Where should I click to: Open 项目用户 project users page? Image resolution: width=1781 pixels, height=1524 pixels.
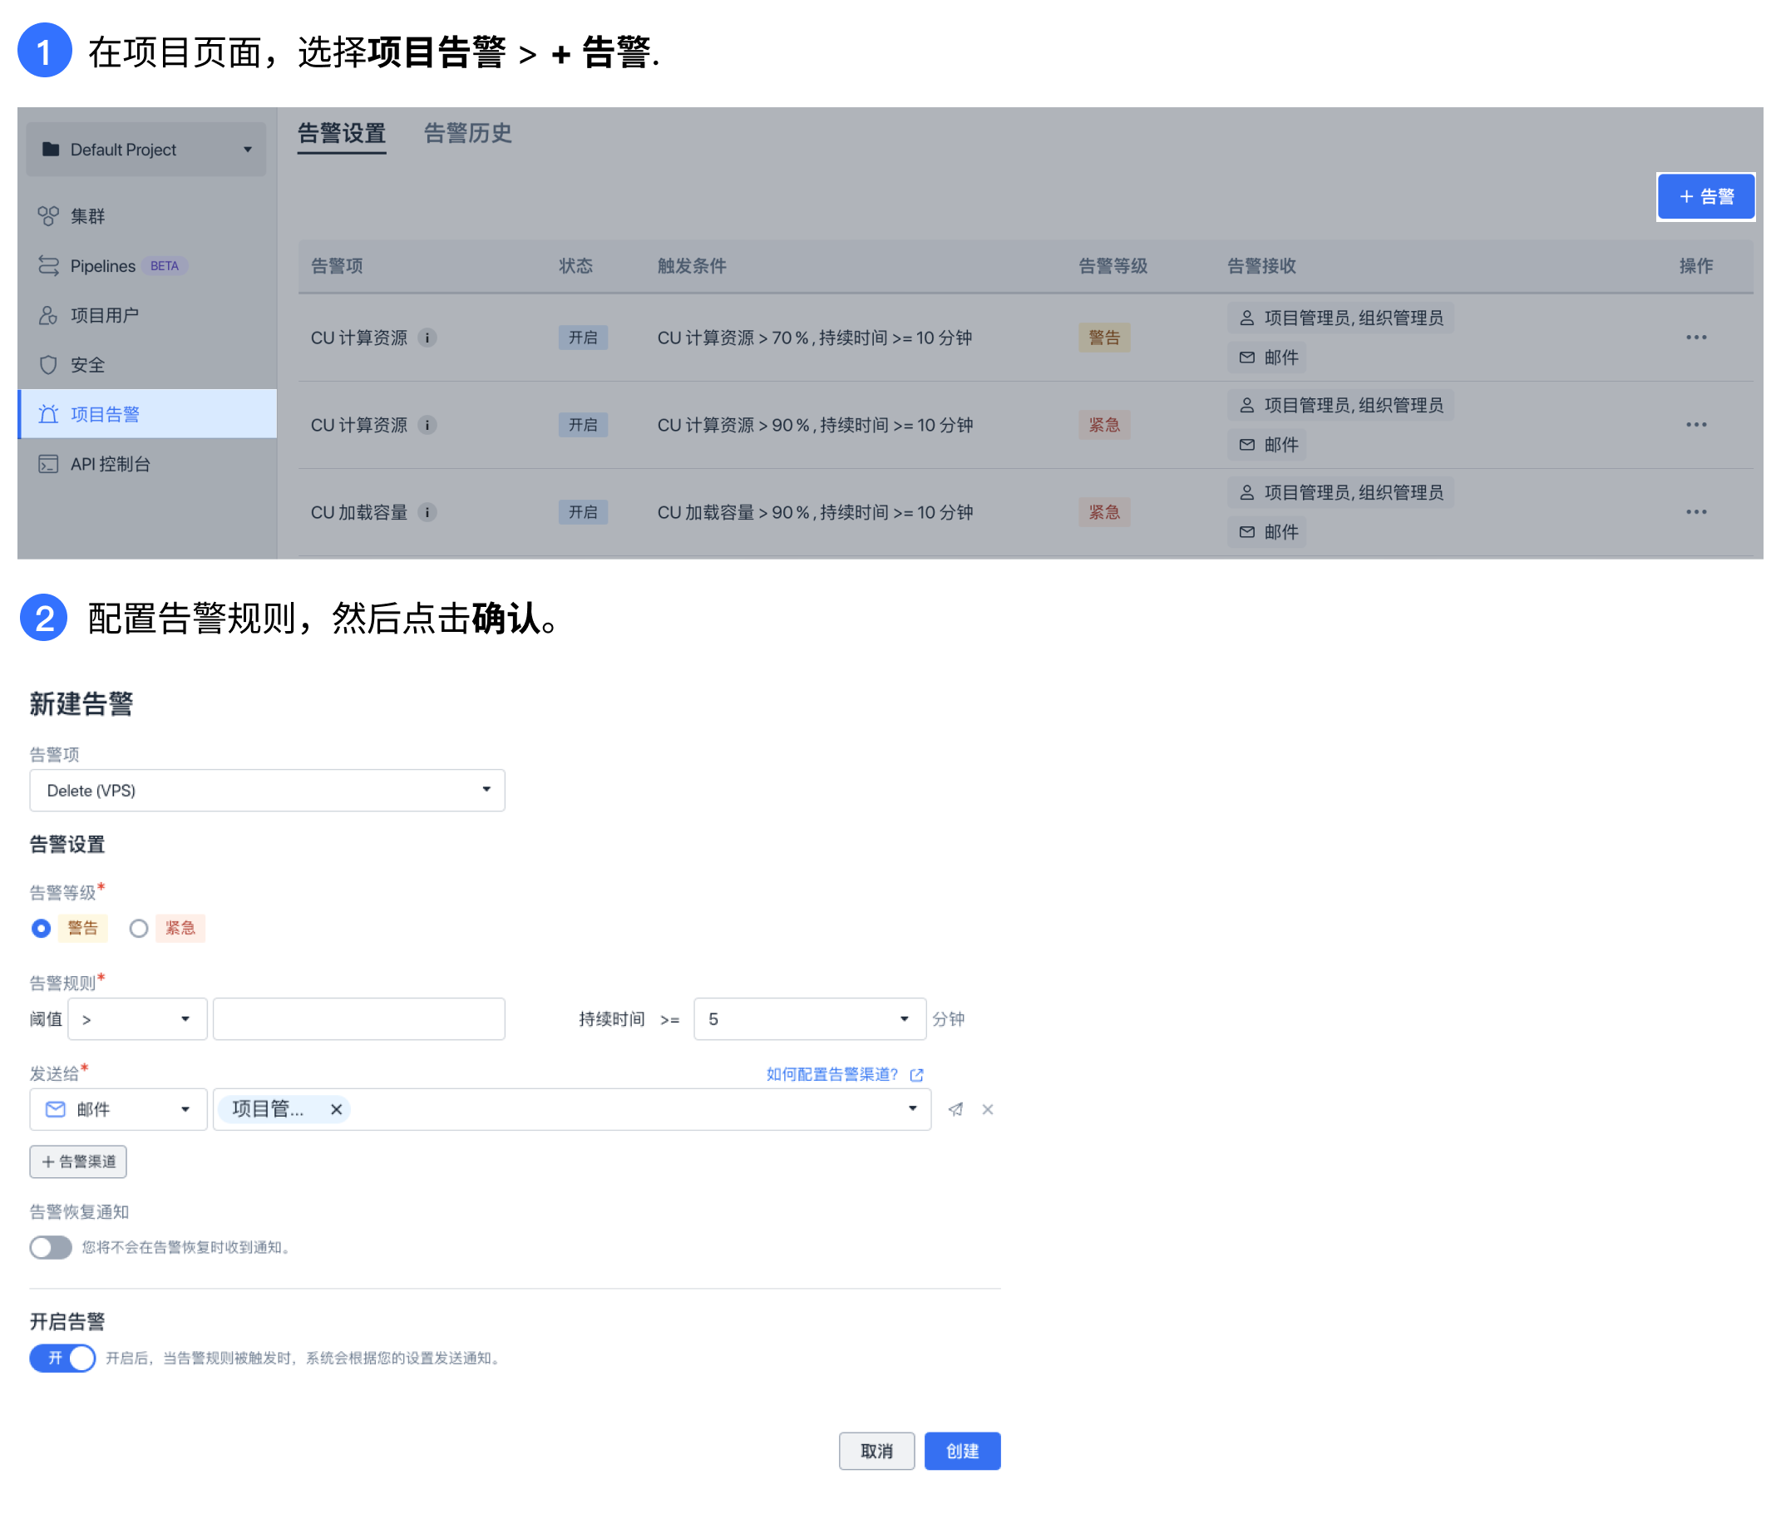(147, 315)
